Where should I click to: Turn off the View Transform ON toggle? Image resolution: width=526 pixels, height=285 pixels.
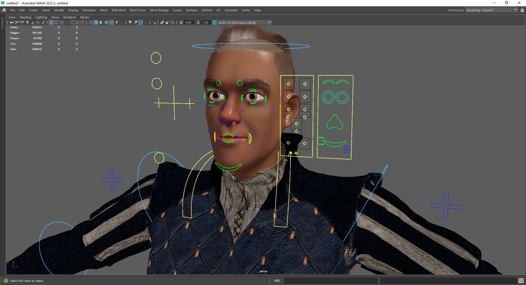click(x=215, y=22)
